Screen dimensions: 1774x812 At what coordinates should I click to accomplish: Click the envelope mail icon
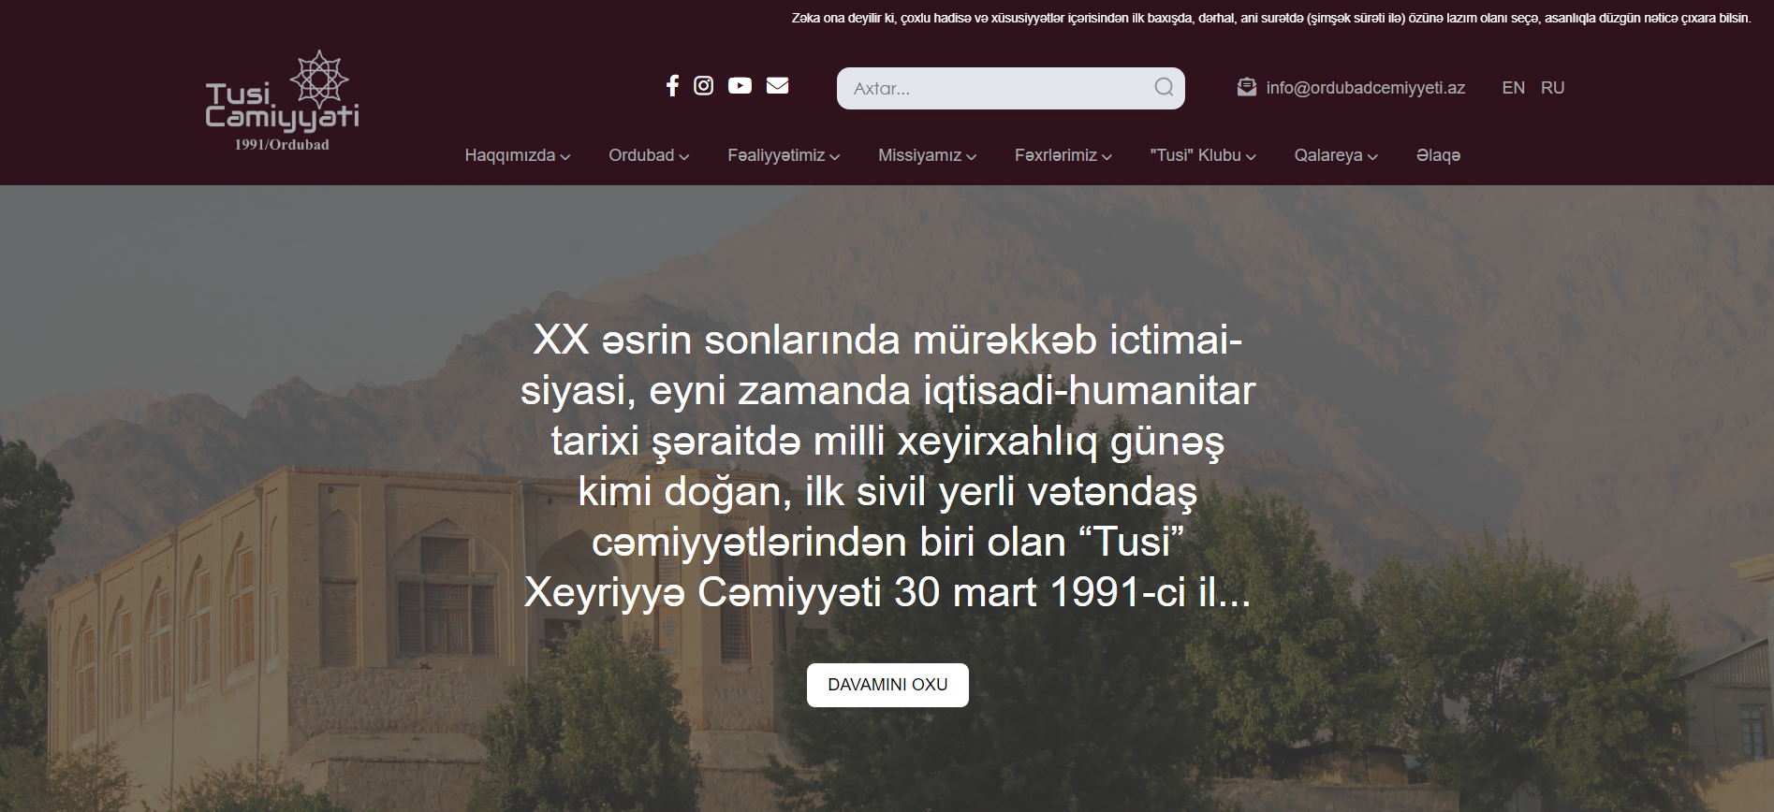[x=777, y=86]
